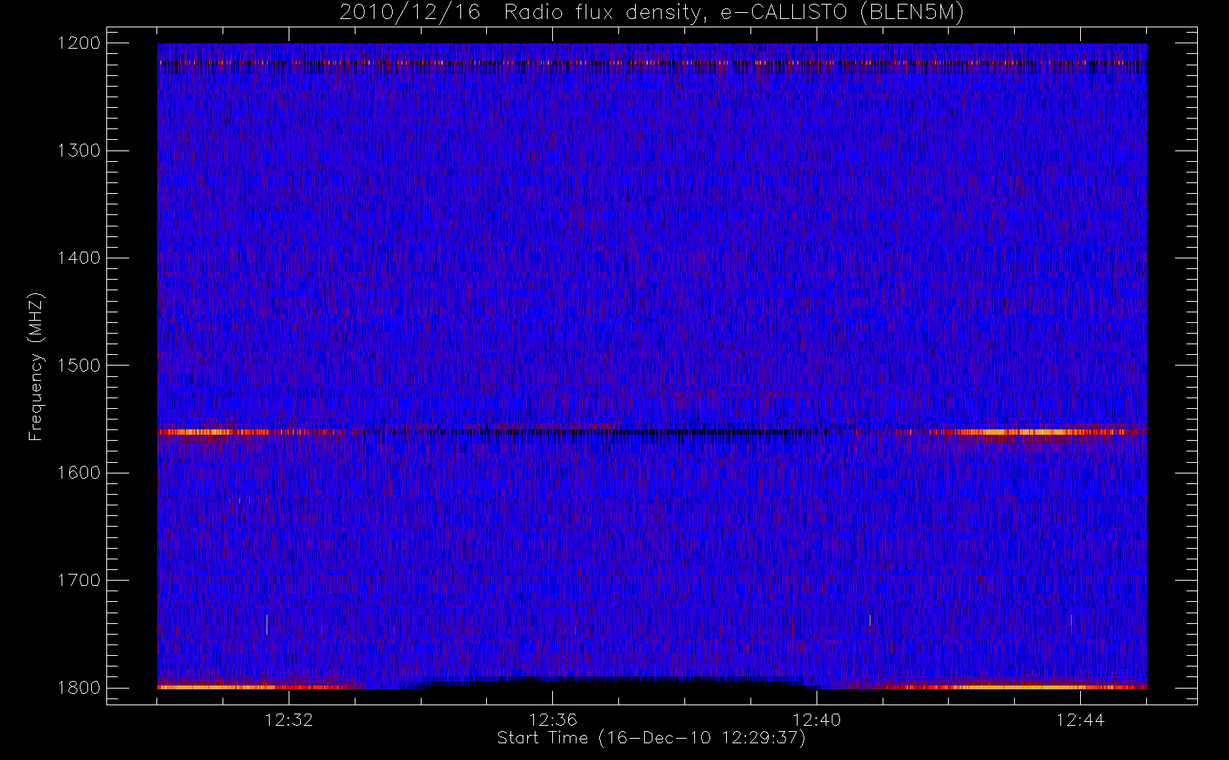Click the 1800 frequency tick label
Image resolution: width=1229 pixels, height=760 pixels.
coord(79,688)
